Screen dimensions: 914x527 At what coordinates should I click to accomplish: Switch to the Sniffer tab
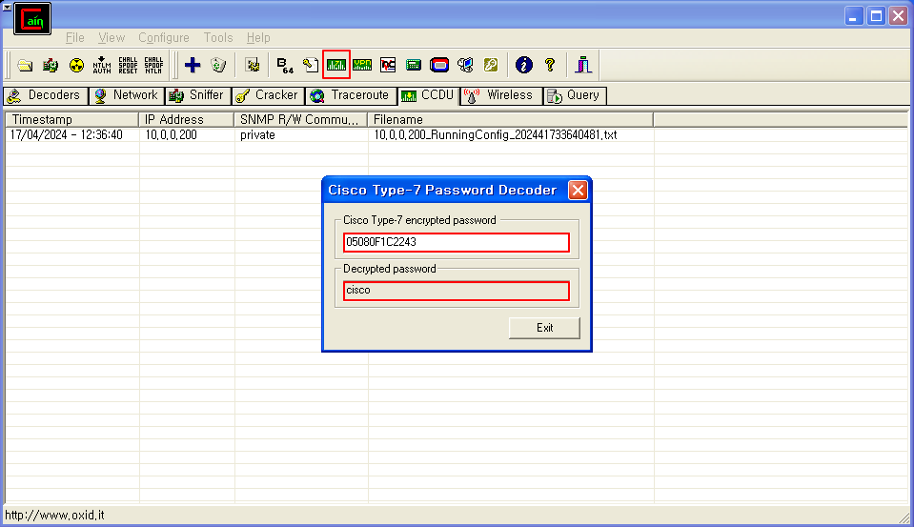198,95
